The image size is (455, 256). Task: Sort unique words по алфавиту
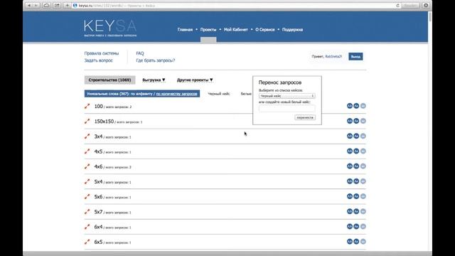[x=141, y=94]
